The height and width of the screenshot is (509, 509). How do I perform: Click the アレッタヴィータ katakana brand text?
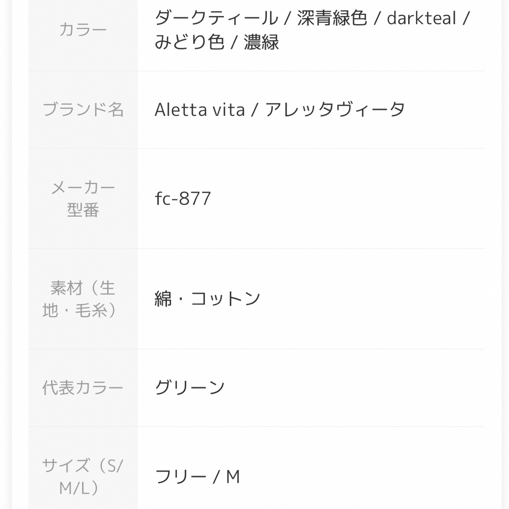(335, 110)
